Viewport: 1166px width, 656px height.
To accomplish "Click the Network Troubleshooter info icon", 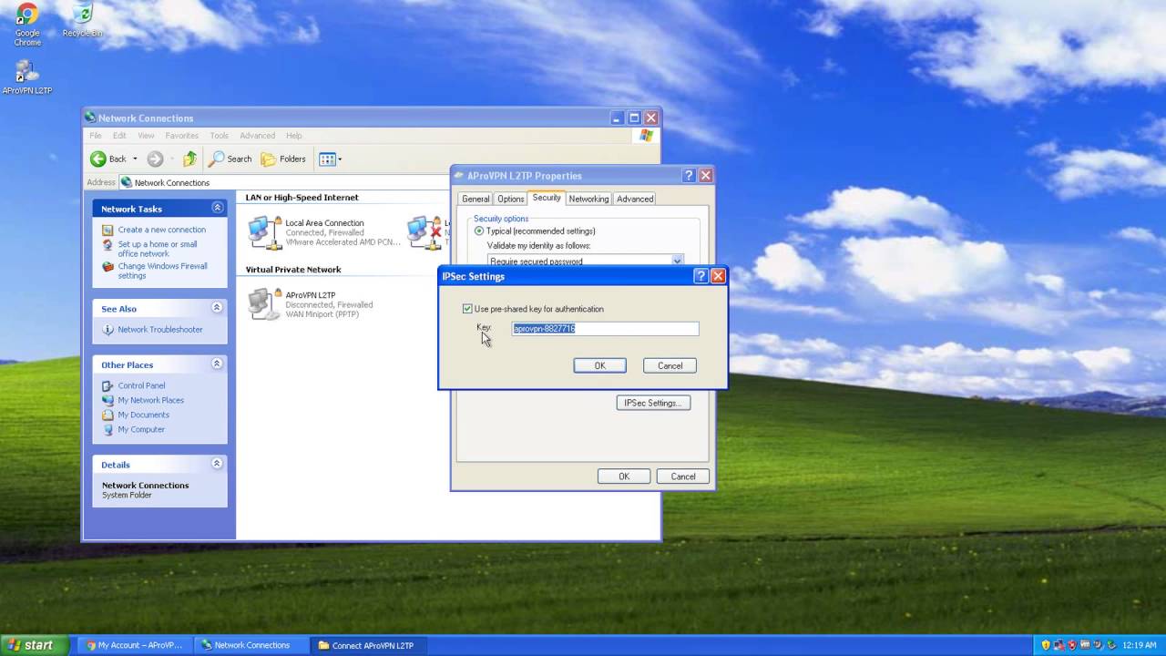I will [x=107, y=330].
